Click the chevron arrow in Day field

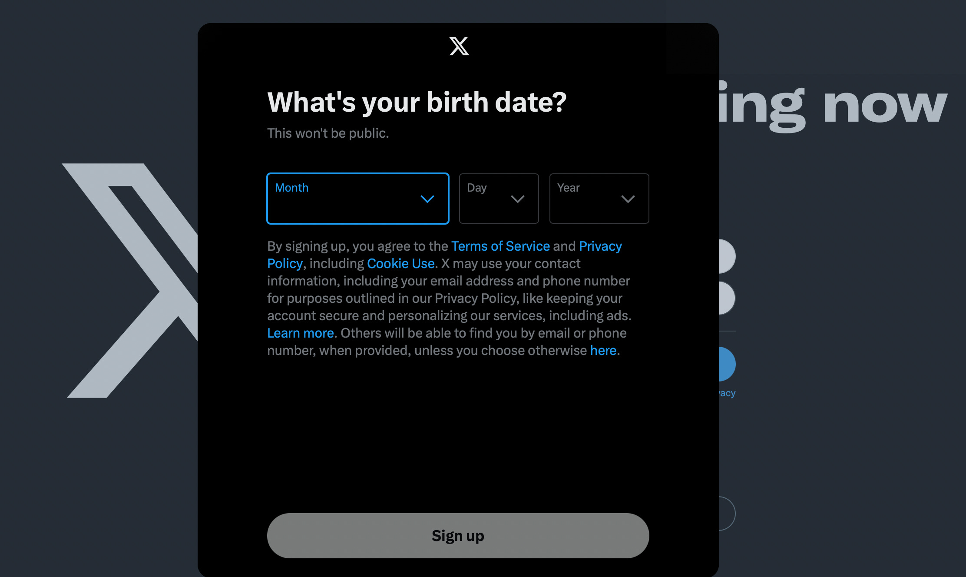pos(517,199)
